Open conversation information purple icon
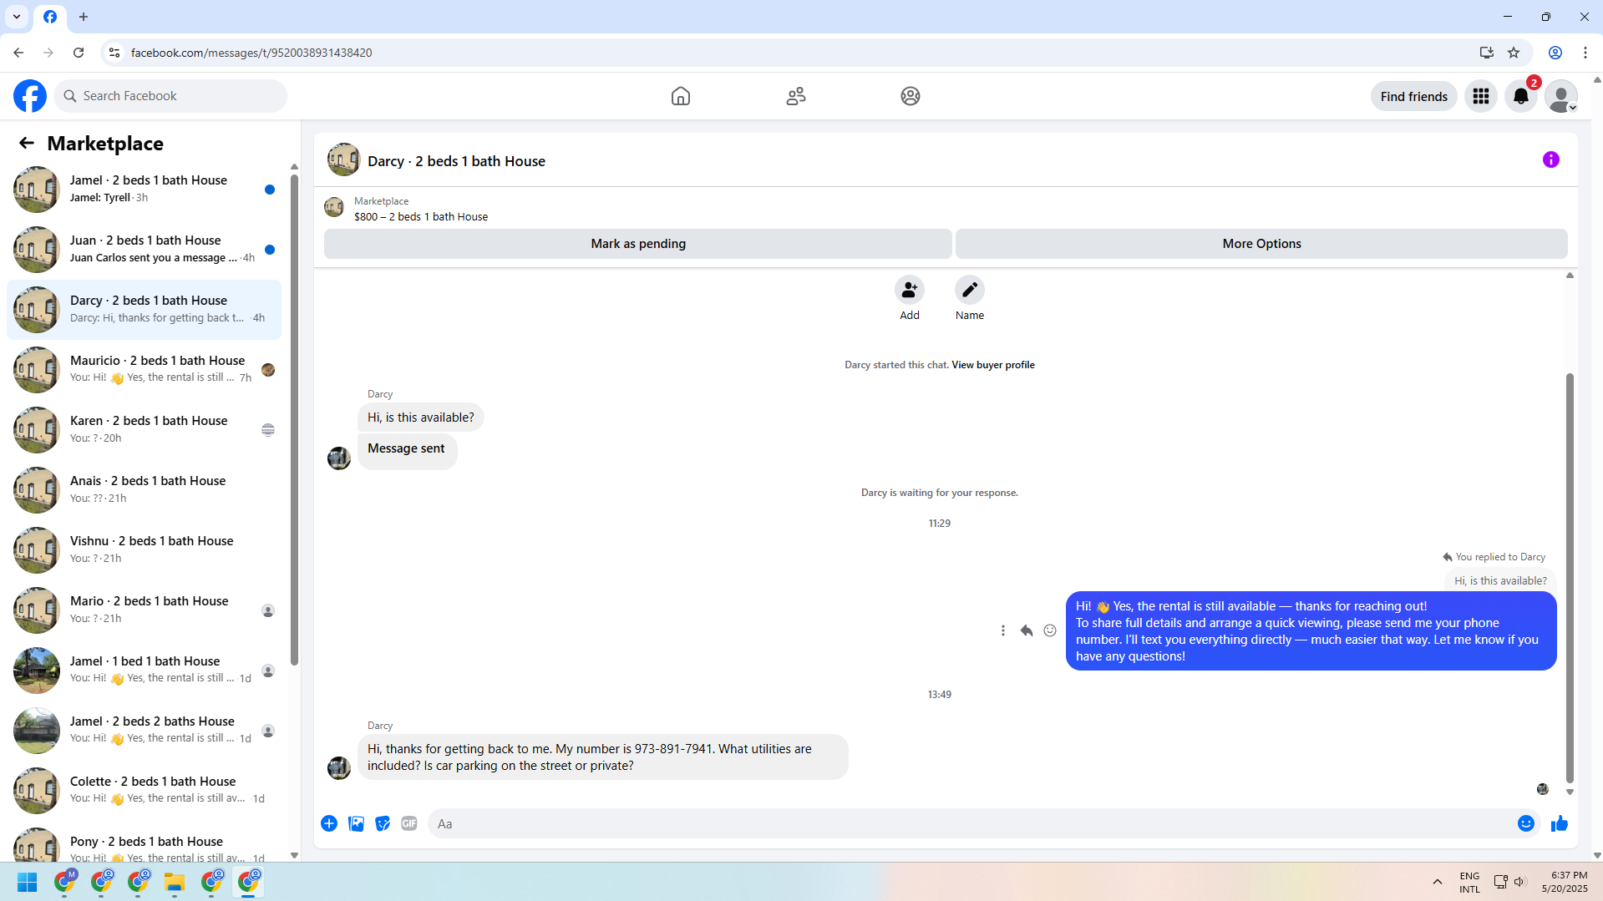Image resolution: width=1603 pixels, height=901 pixels. (1550, 159)
